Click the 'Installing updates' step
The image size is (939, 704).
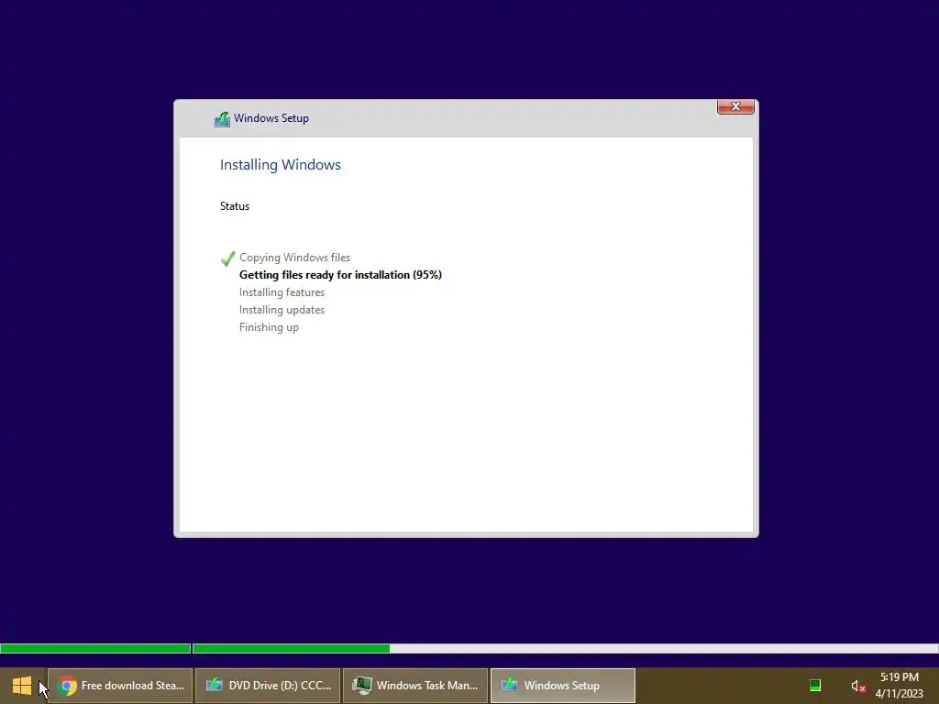point(282,310)
